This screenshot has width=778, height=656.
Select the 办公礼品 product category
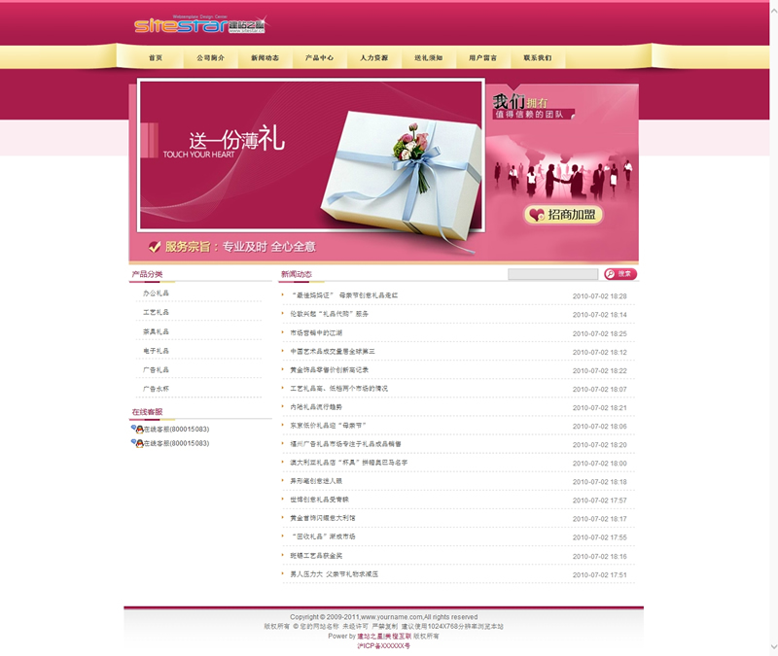[x=156, y=293]
